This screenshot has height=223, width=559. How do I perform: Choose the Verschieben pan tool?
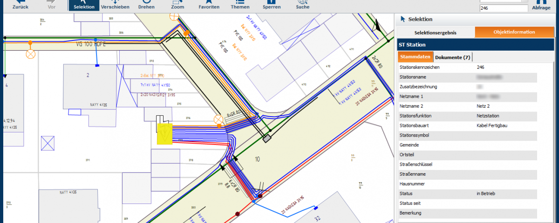(116, 5)
